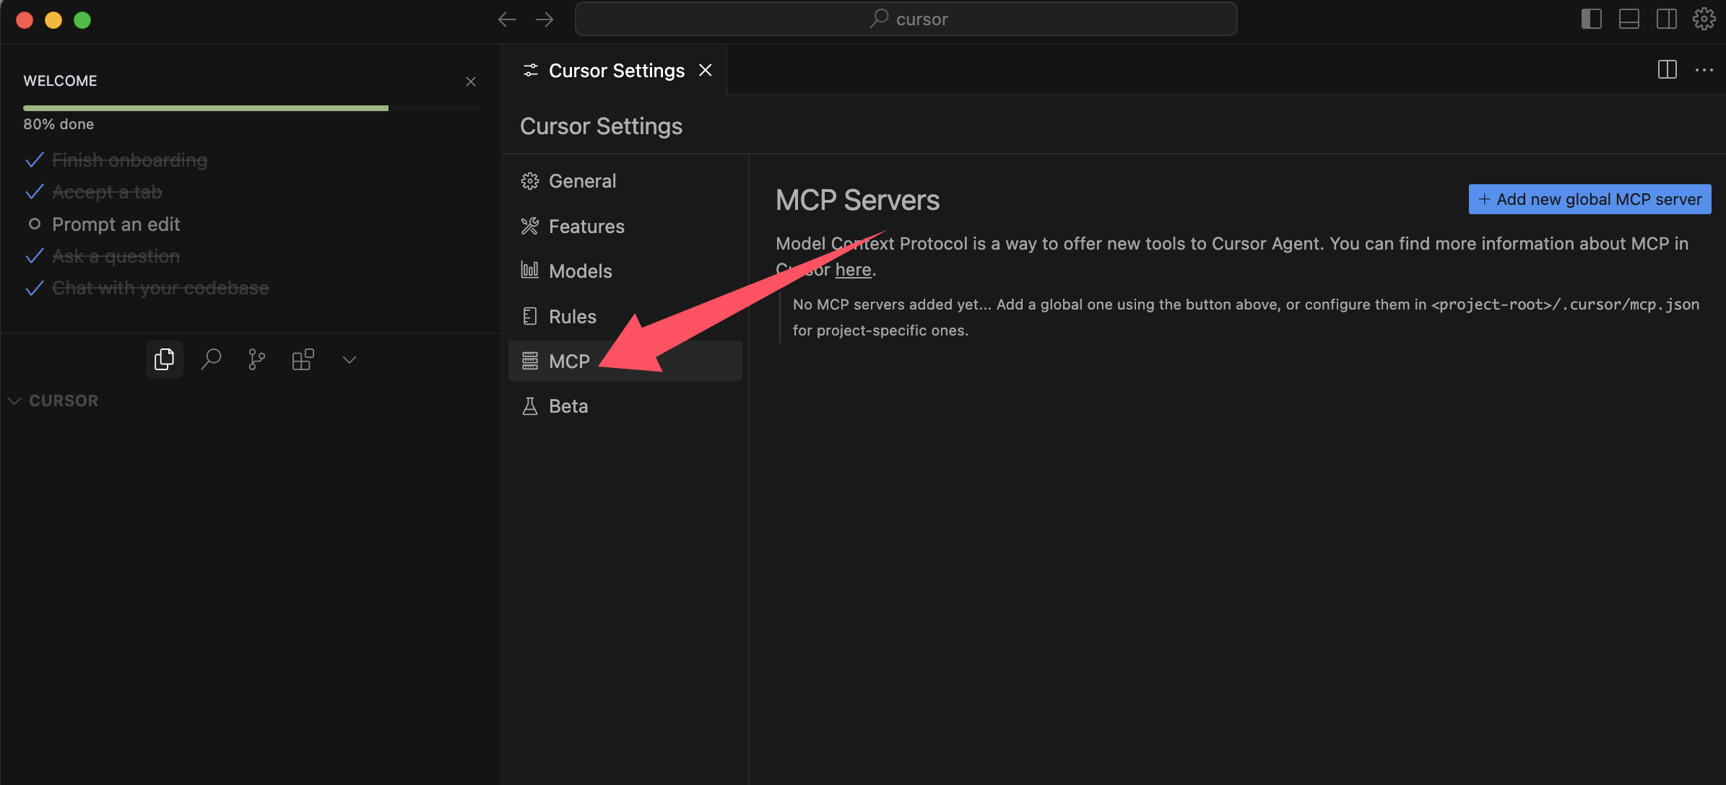Open the MCP documentation 'here' link
The image size is (1726, 785).
click(853, 269)
